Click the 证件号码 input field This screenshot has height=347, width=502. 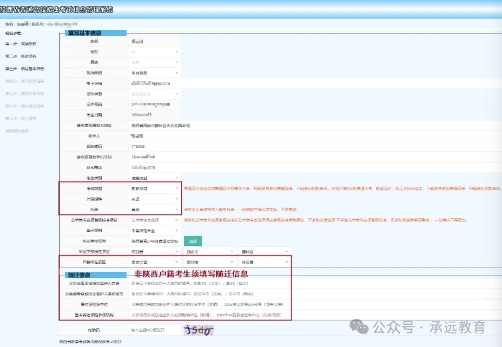(x=155, y=105)
